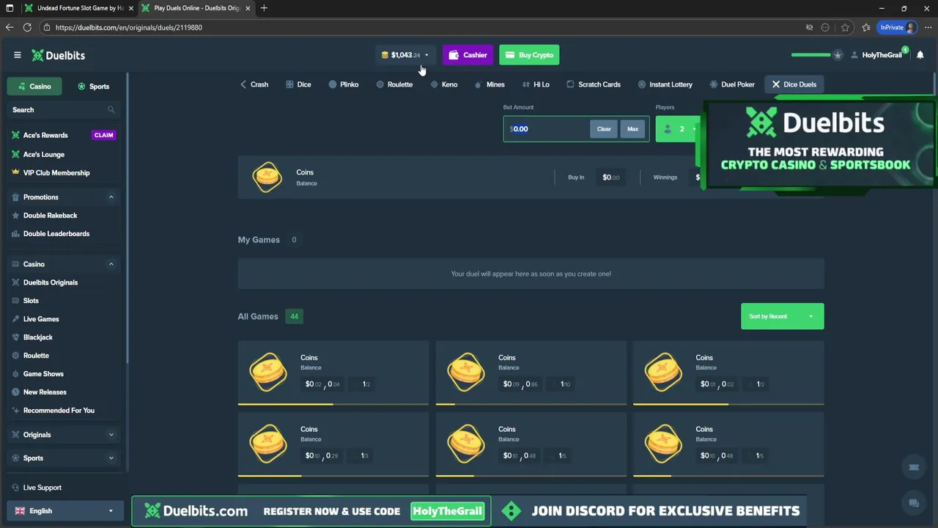Click the browser back arrow
This screenshot has width=938, height=528.
(x=10, y=27)
